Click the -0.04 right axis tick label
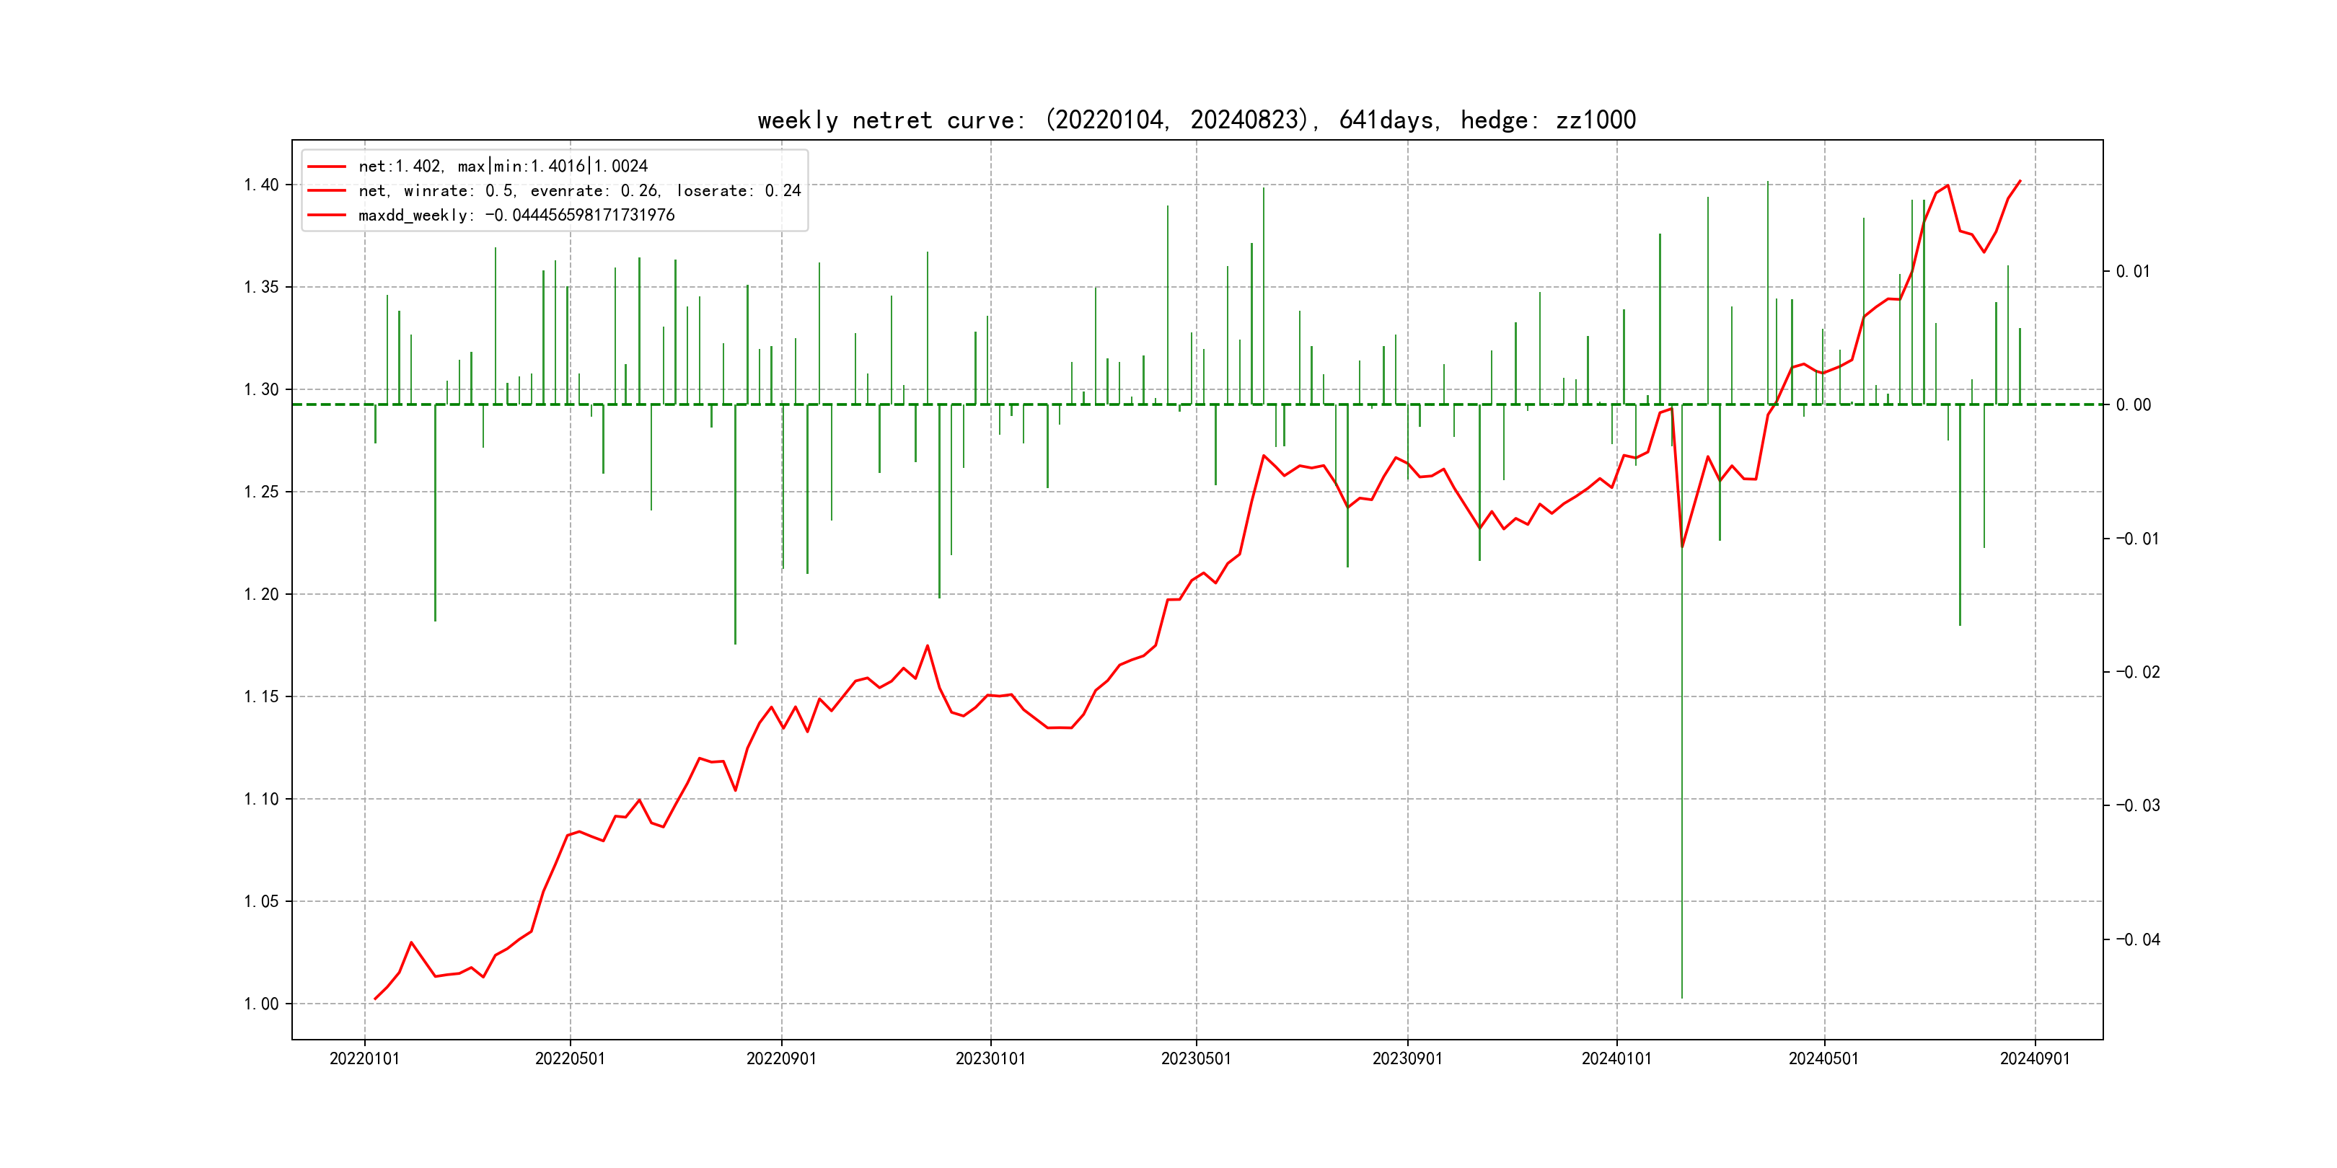The image size is (2337, 1168). [2137, 939]
